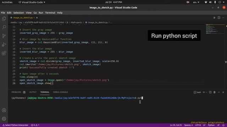Screen dimensions: 227x127
Task: Open the en input source dropdown
Action: (x=196, y=2)
